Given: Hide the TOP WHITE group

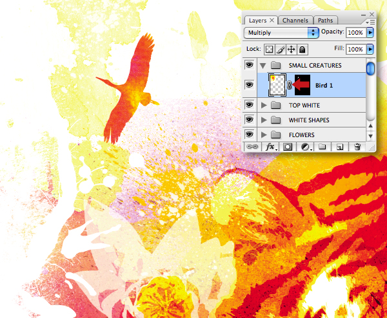Looking at the screenshot, I should click(249, 105).
